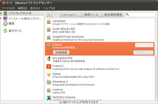This screenshot has height=104, width=158.
Task: Select the CoqIDE Proof Assistant title
Action: [68, 37]
